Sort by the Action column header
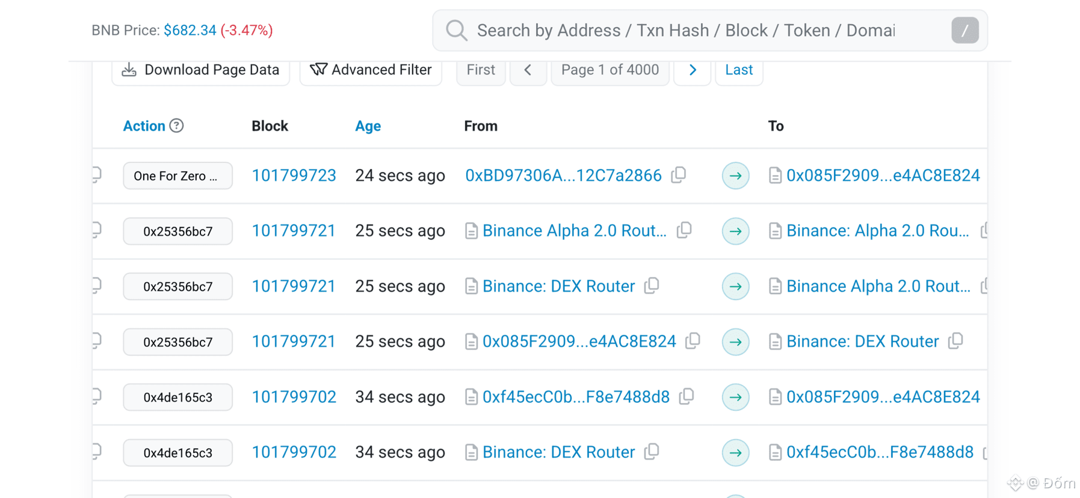The width and height of the screenshot is (1080, 498). [x=144, y=126]
